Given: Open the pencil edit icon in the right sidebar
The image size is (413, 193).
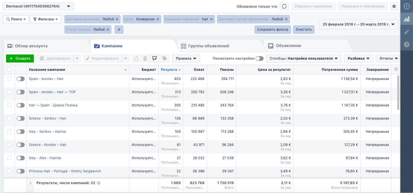Looking at the screenshot, I should (407, 32).
